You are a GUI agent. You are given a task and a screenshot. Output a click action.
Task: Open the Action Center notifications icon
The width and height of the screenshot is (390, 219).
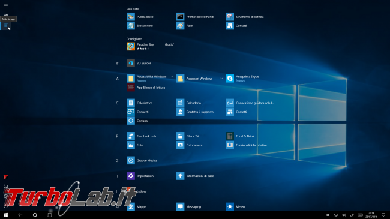[383, 215]
